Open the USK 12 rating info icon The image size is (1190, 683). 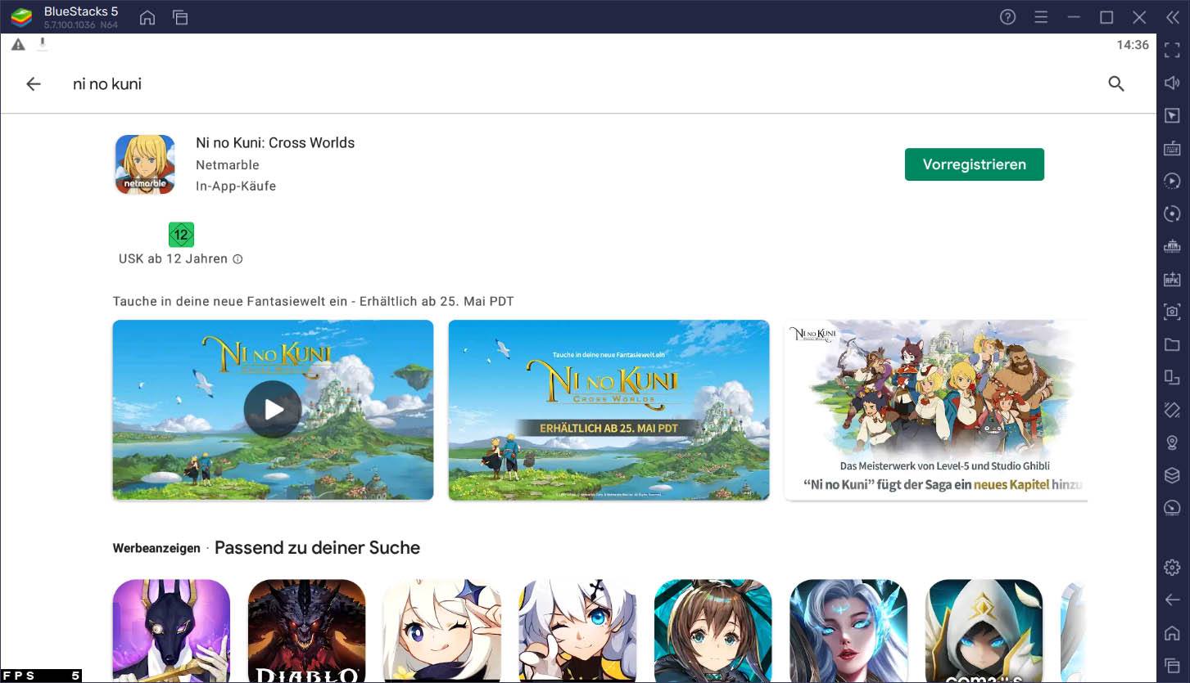pos(238,259)
